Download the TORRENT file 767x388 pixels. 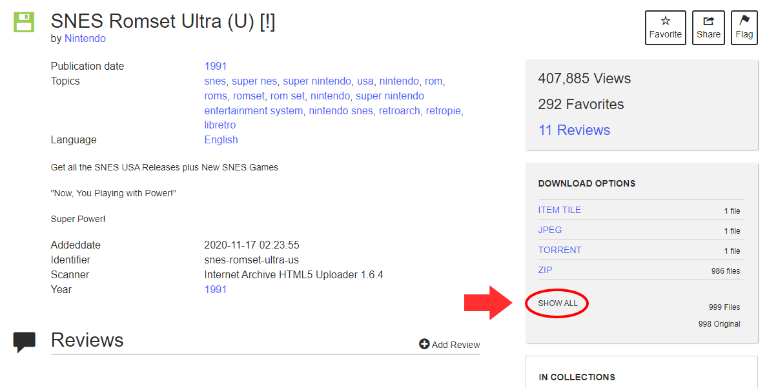560,250
